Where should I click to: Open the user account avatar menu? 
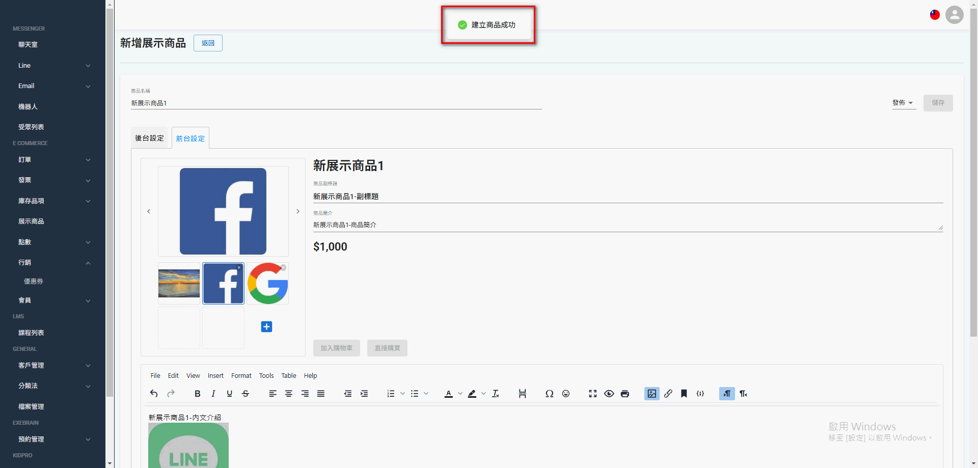pos(954,15)
